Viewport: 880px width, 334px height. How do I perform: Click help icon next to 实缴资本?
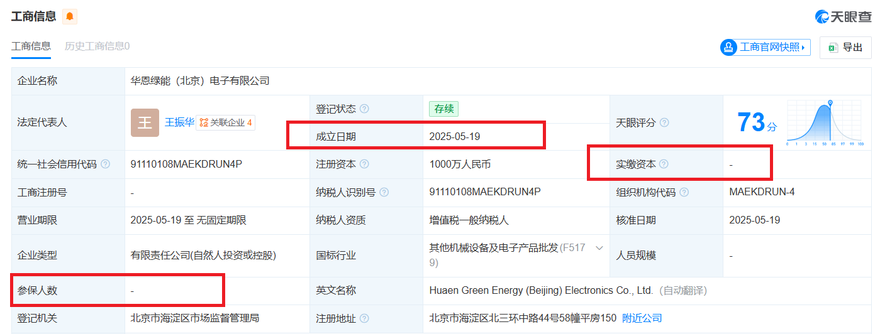coord(664,164)
